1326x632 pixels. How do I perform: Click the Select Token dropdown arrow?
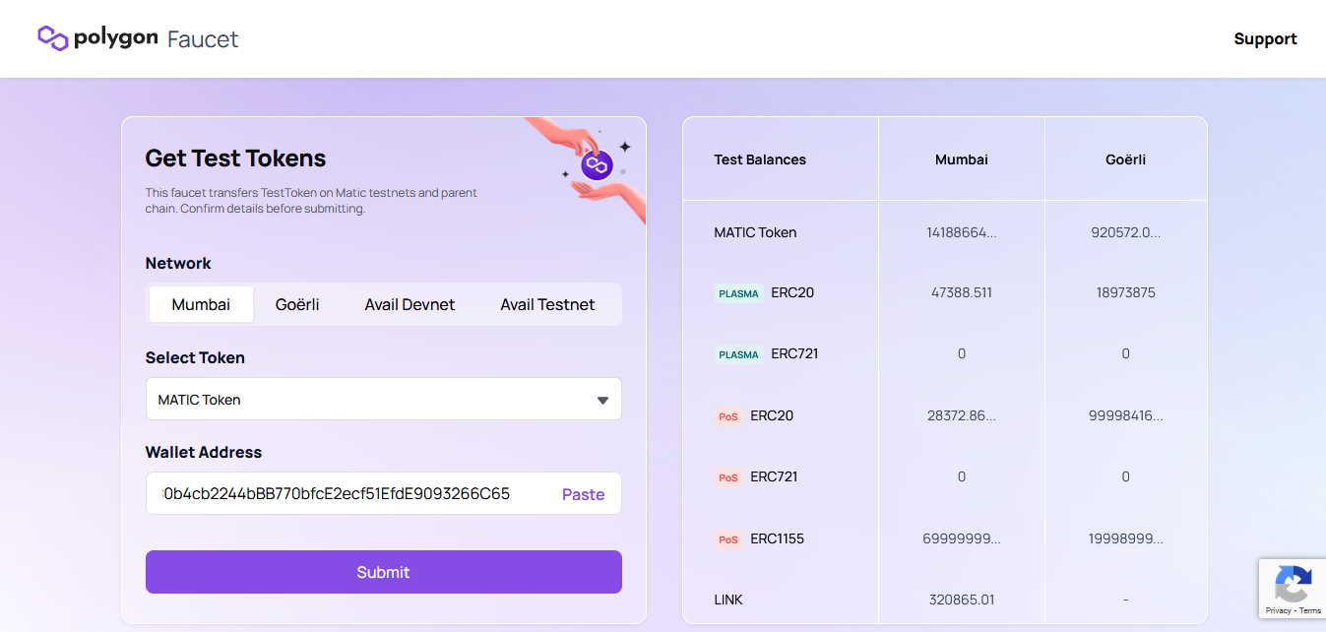tap(602, 400)
